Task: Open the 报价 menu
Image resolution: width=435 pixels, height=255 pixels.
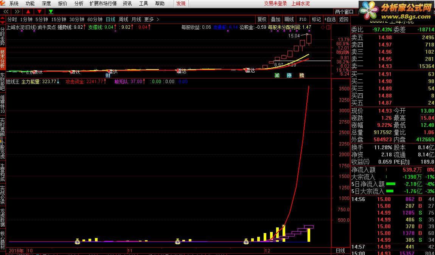Action: (x=62, y=4)
